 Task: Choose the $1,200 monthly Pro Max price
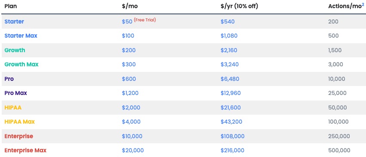coord(130,93)
